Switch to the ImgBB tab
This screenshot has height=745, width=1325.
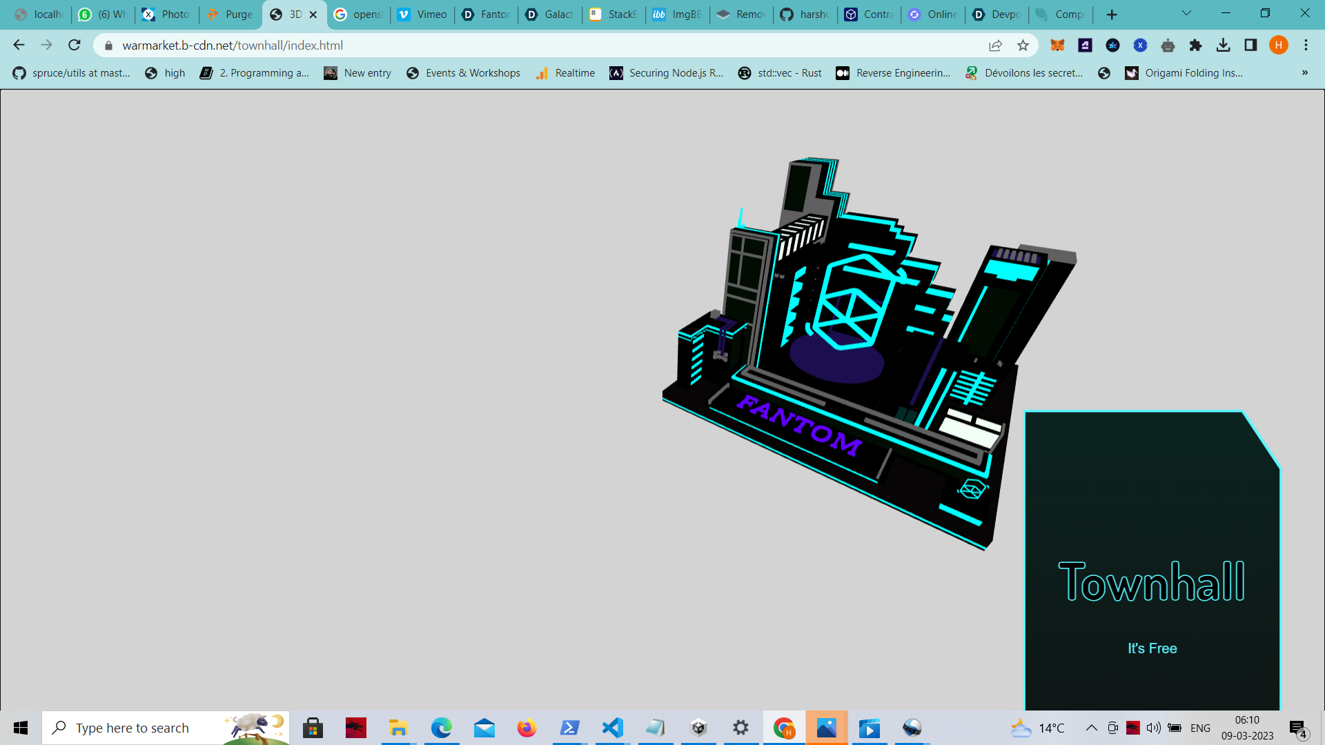click(x=678, y=14)
